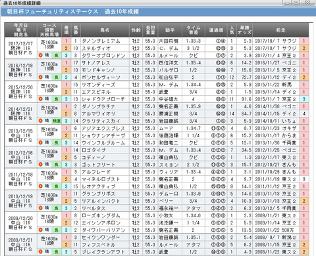
Task: Select horse name ダノンプレミアム
Action: pyautogui.click(x=101, y=41)
